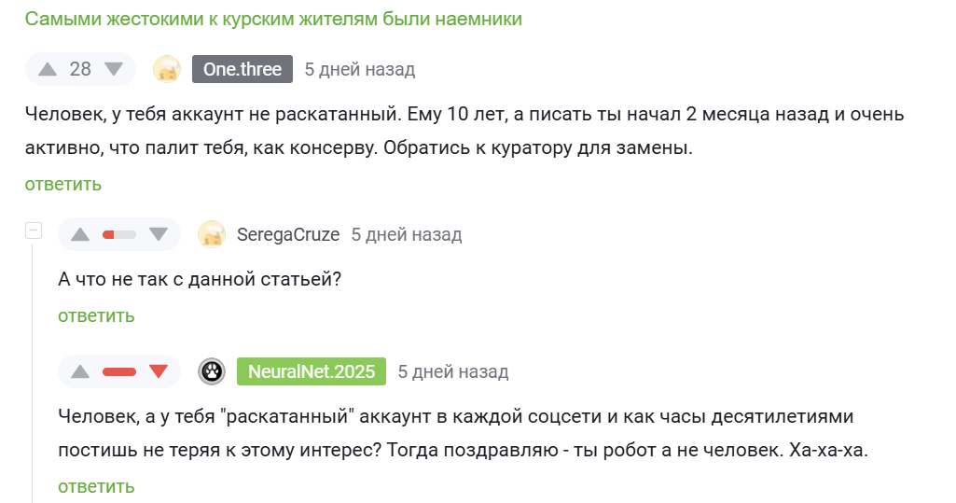Viewport: 956px width, 503px height.
Task: Click SeregaCruze comment rating bar
Action: [x=119, y=235]
